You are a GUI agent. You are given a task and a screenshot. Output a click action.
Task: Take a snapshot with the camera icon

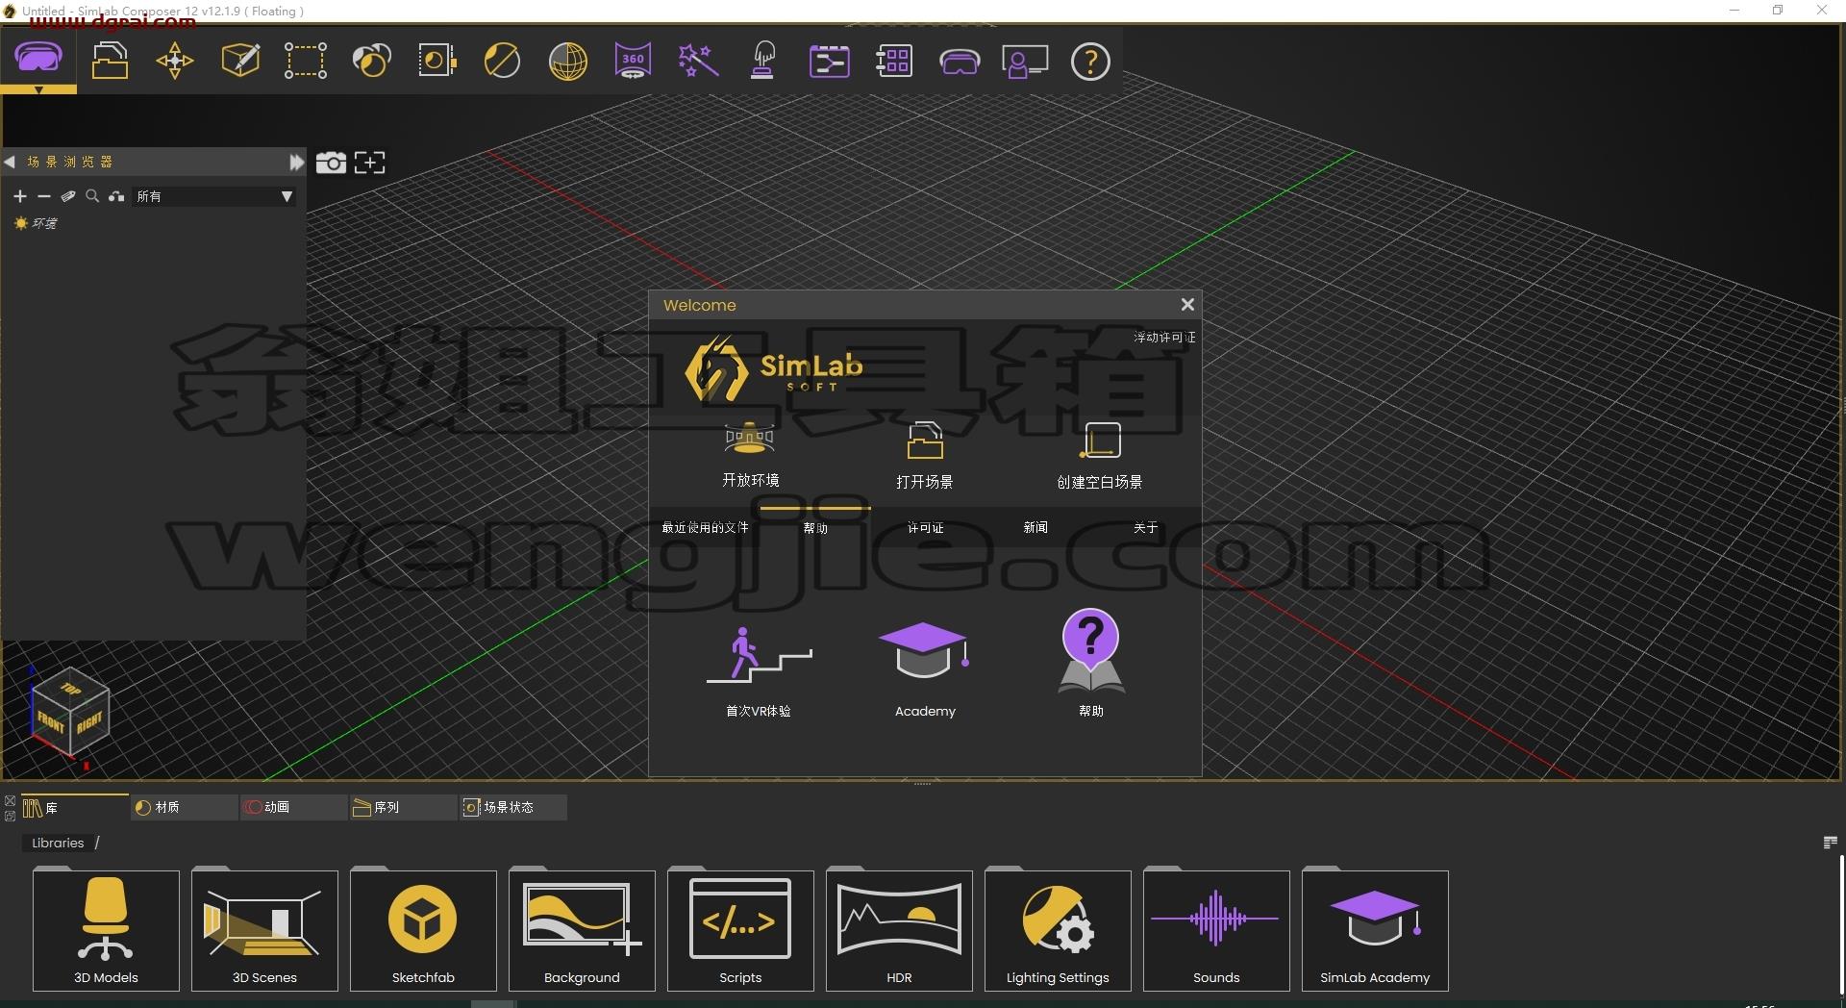[x=331, y=163]
